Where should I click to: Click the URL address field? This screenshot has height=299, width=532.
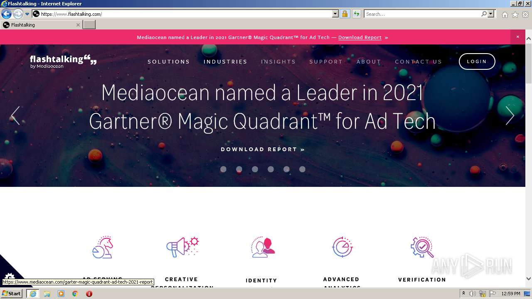[186, 14]
